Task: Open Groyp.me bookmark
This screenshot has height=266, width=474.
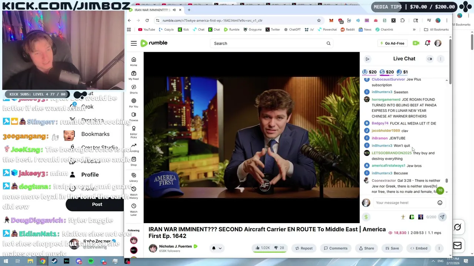Action: tap(253, 30)
